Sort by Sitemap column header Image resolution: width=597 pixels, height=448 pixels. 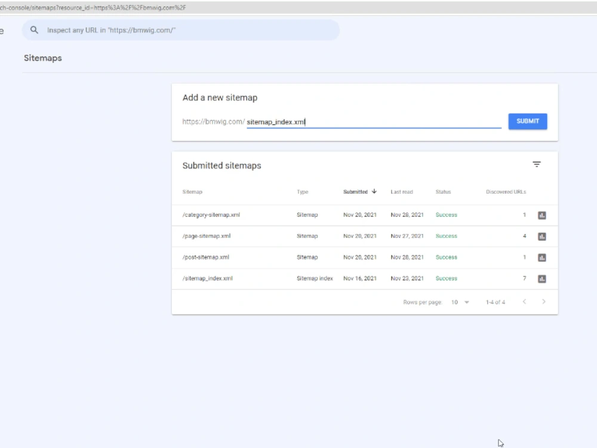[192, 192]
